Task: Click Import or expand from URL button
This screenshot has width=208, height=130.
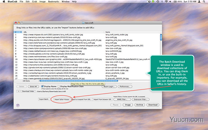Action: 81,99
